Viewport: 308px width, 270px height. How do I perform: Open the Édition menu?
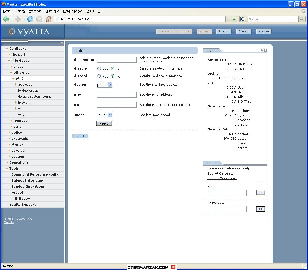(20, 11)
